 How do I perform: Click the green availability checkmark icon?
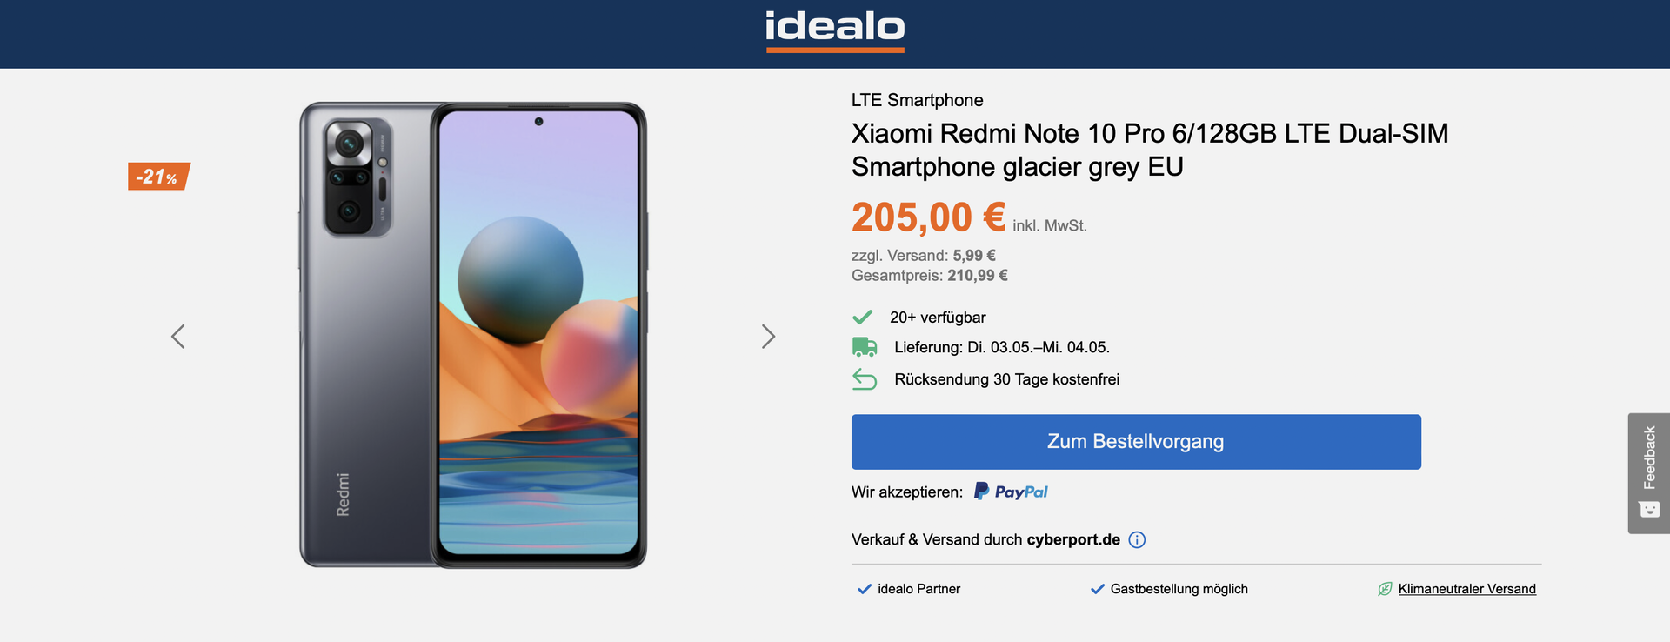(863, 317)
